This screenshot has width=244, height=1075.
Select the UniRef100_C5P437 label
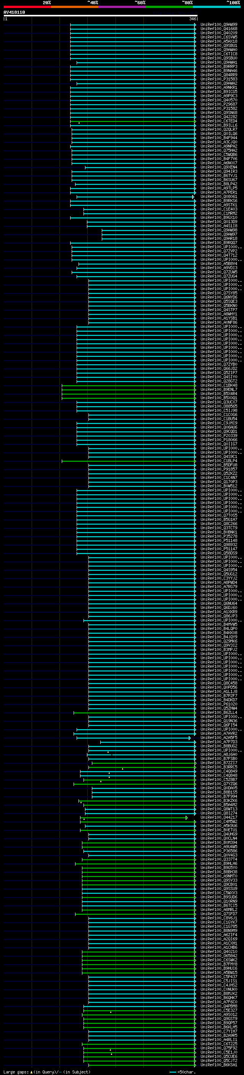(218, 977)
